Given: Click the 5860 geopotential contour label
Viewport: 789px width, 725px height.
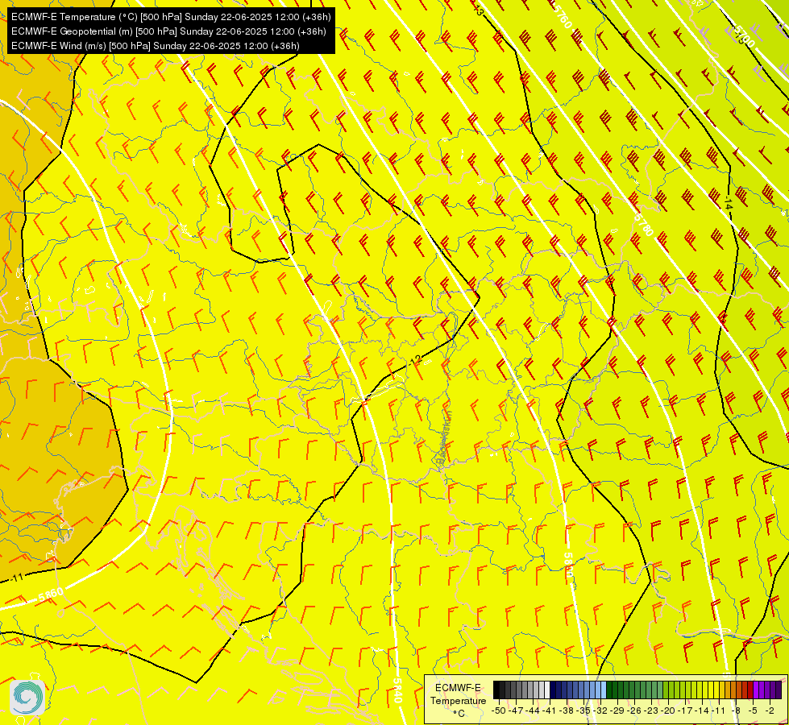Looking at the screenshot, I should point(51,594).
